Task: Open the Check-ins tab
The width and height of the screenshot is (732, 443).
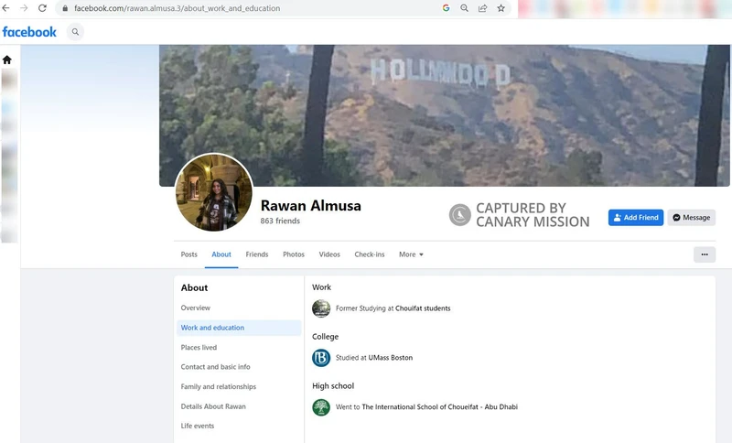Action: (370, 254)
